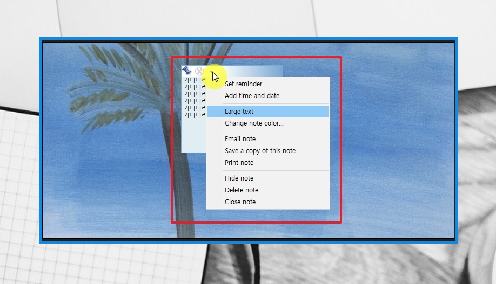The width and height of the screenshot is (496, 284).
Task: Click the blue pushpin icon on the note
Action: coord(186,71)
